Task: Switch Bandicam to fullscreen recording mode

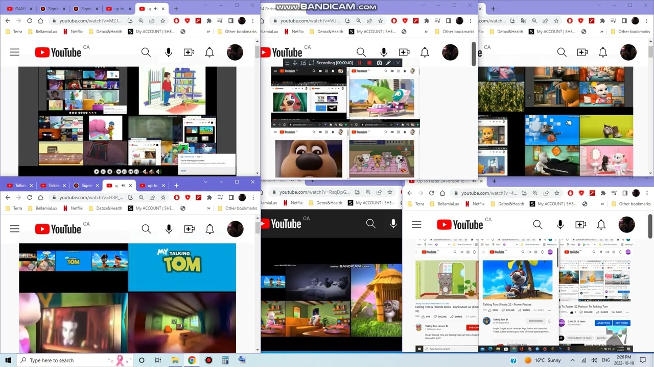Action: click(x=295, y=63)
